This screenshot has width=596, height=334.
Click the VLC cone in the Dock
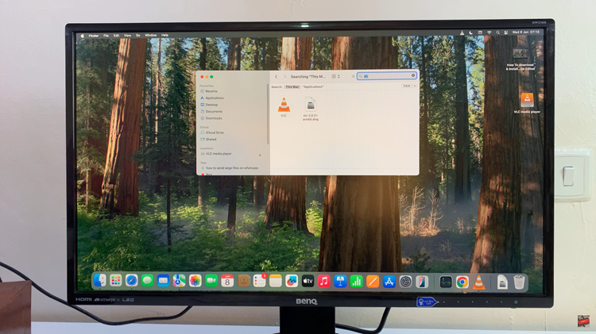click(479, 282)
